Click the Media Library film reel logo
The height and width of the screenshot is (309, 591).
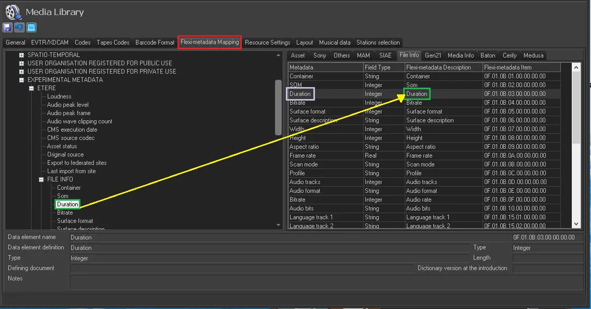(x=13, y=11)
